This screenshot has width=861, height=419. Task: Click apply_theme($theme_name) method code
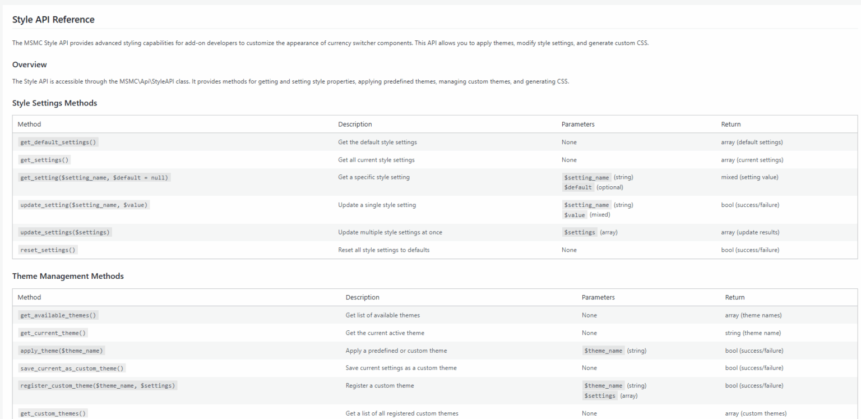tap(62, 351)
